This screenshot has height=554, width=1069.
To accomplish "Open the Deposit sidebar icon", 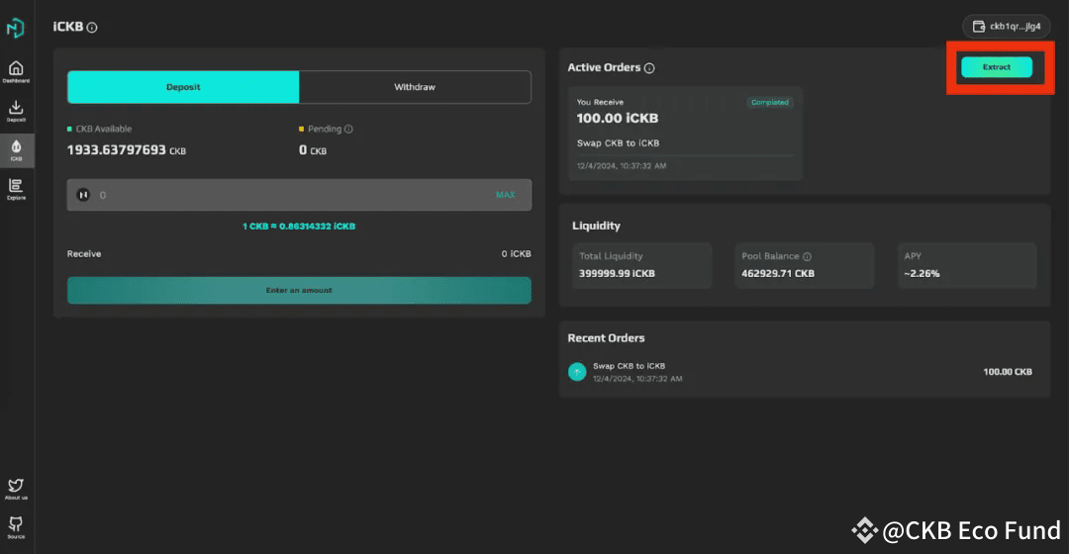I will coord(16,110).
